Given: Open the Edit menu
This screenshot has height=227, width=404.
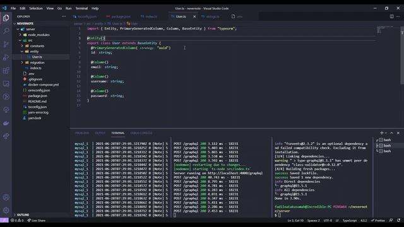Looking at the screenshot, I should tap(23, 8).
